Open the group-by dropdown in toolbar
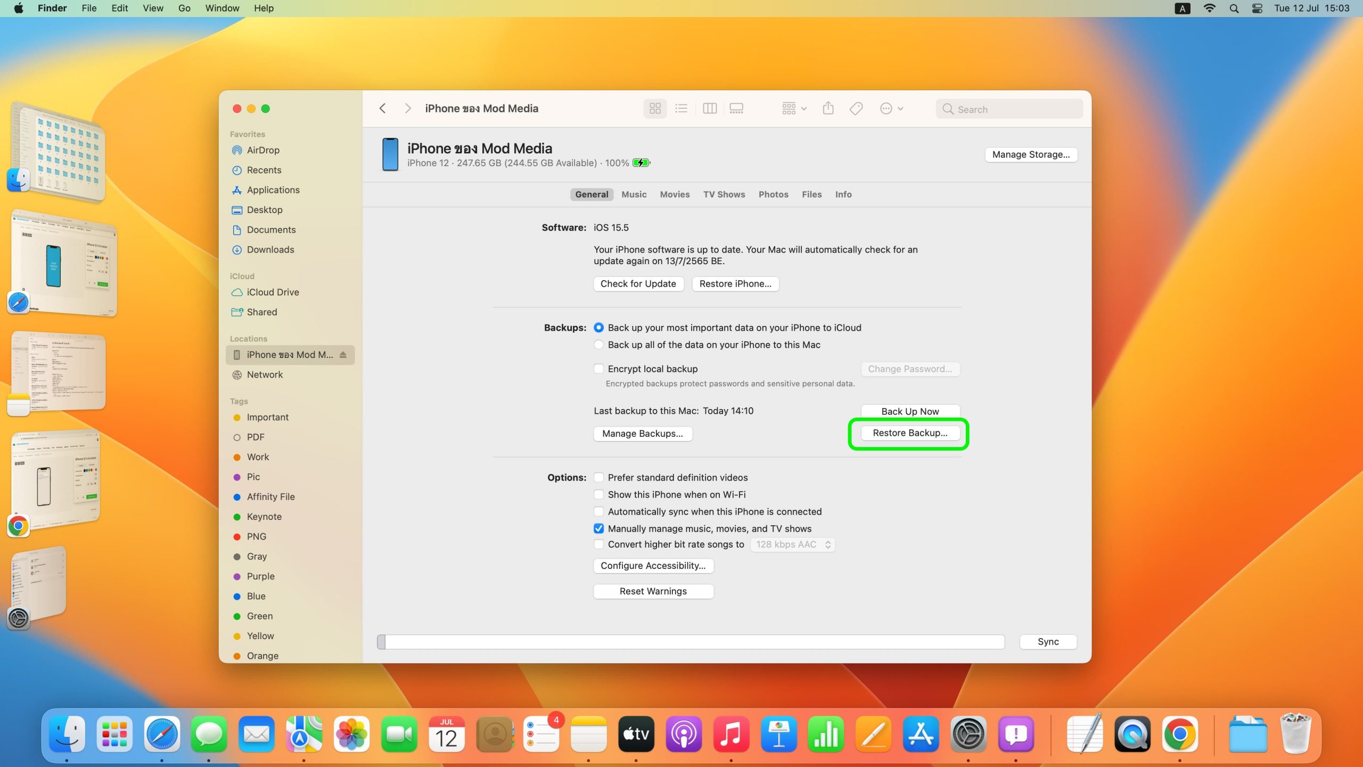 [x=794, y=109]
